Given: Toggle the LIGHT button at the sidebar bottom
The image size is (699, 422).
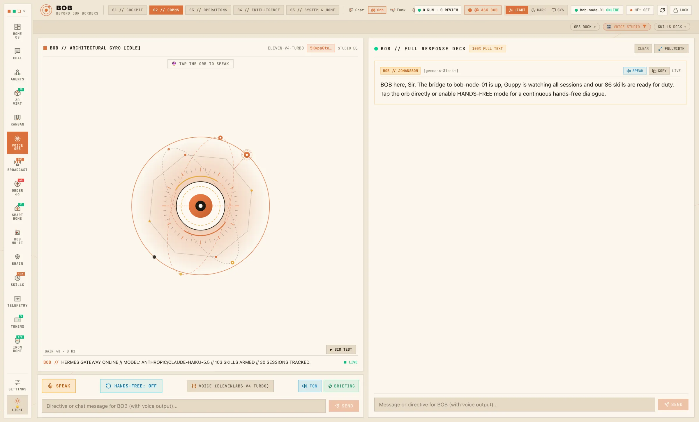Looking at the screenshot, I should pyautogui.click(x=17, y=405).
